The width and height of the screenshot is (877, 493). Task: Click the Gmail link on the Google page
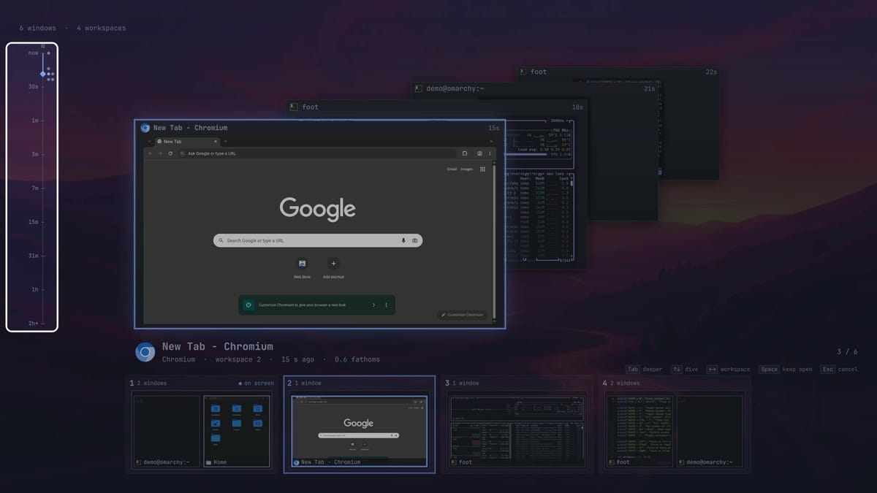tap(452, 169)
